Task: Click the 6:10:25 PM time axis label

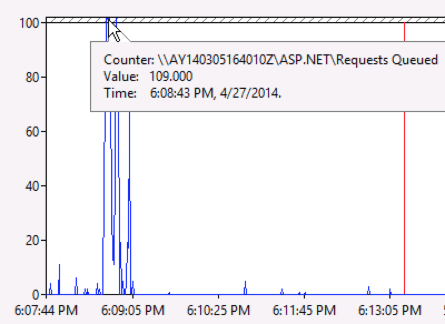Action: (x=219, y=311)
